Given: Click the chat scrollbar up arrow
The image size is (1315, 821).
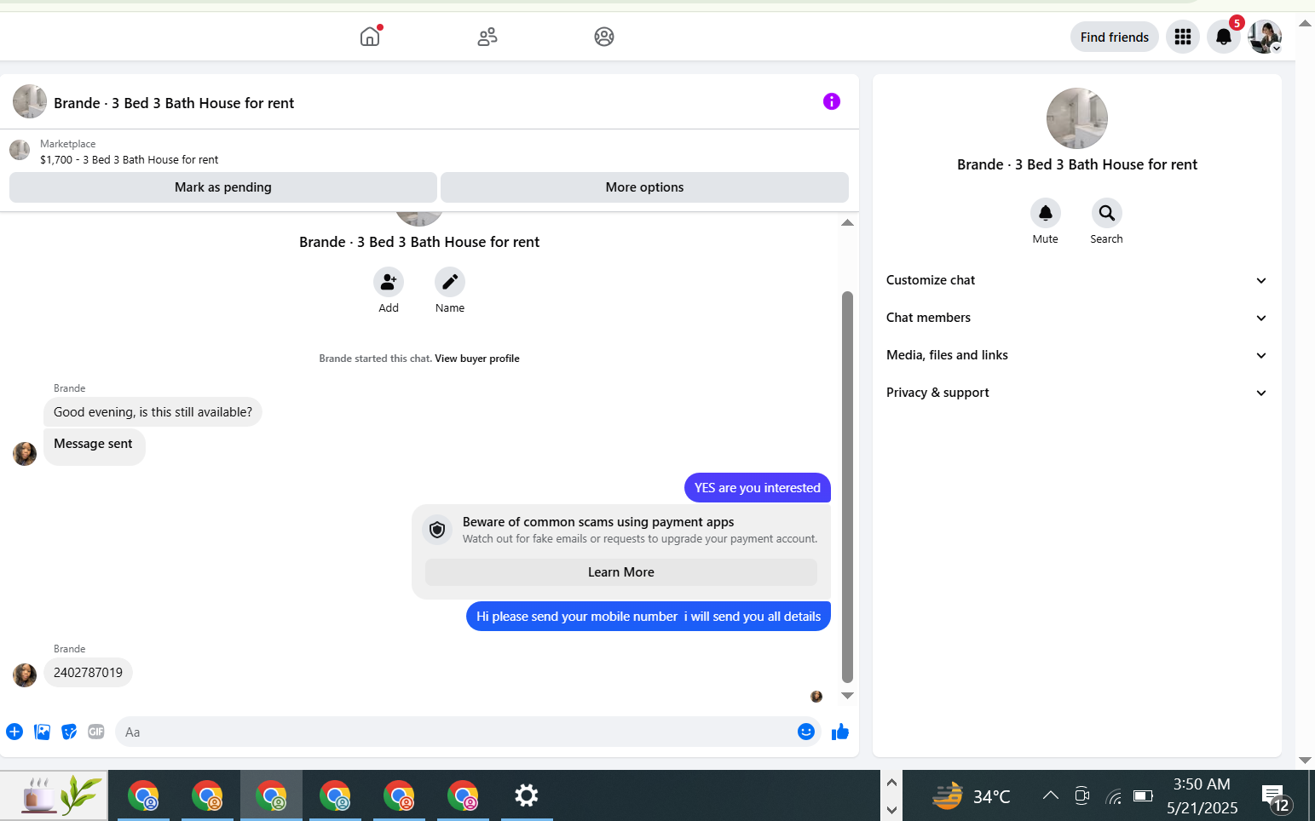Looking at the screenshot, I should [847, 222].
